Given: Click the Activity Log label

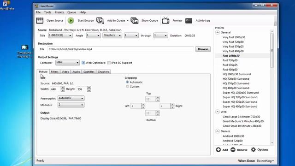Looking at the screenshot, I should tap(203, 20).
